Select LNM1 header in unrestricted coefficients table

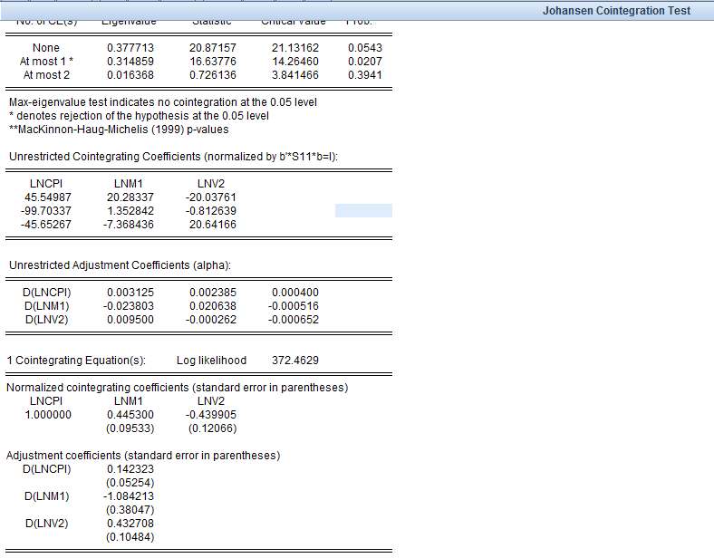pos(129,184)
